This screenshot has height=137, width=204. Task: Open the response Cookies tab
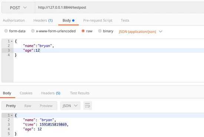[x=26, y=93]
